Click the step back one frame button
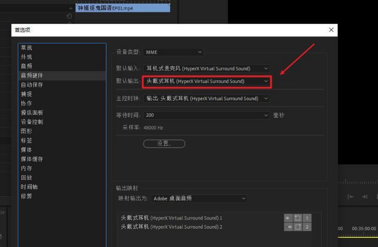Image resolution: width=378 pixels, height=247 pixels. pyautogui.click(x=365, y=197)
